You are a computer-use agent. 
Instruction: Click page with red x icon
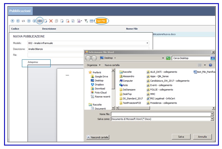[68, 21]
